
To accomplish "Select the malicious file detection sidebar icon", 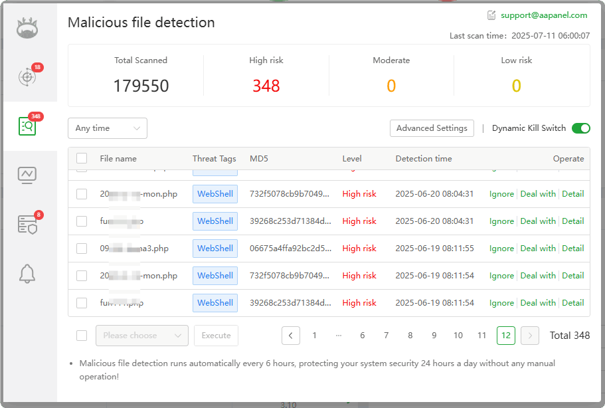I will coord(27,126).
